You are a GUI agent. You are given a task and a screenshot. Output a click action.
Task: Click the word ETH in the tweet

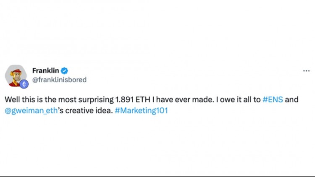click(143, 100)
